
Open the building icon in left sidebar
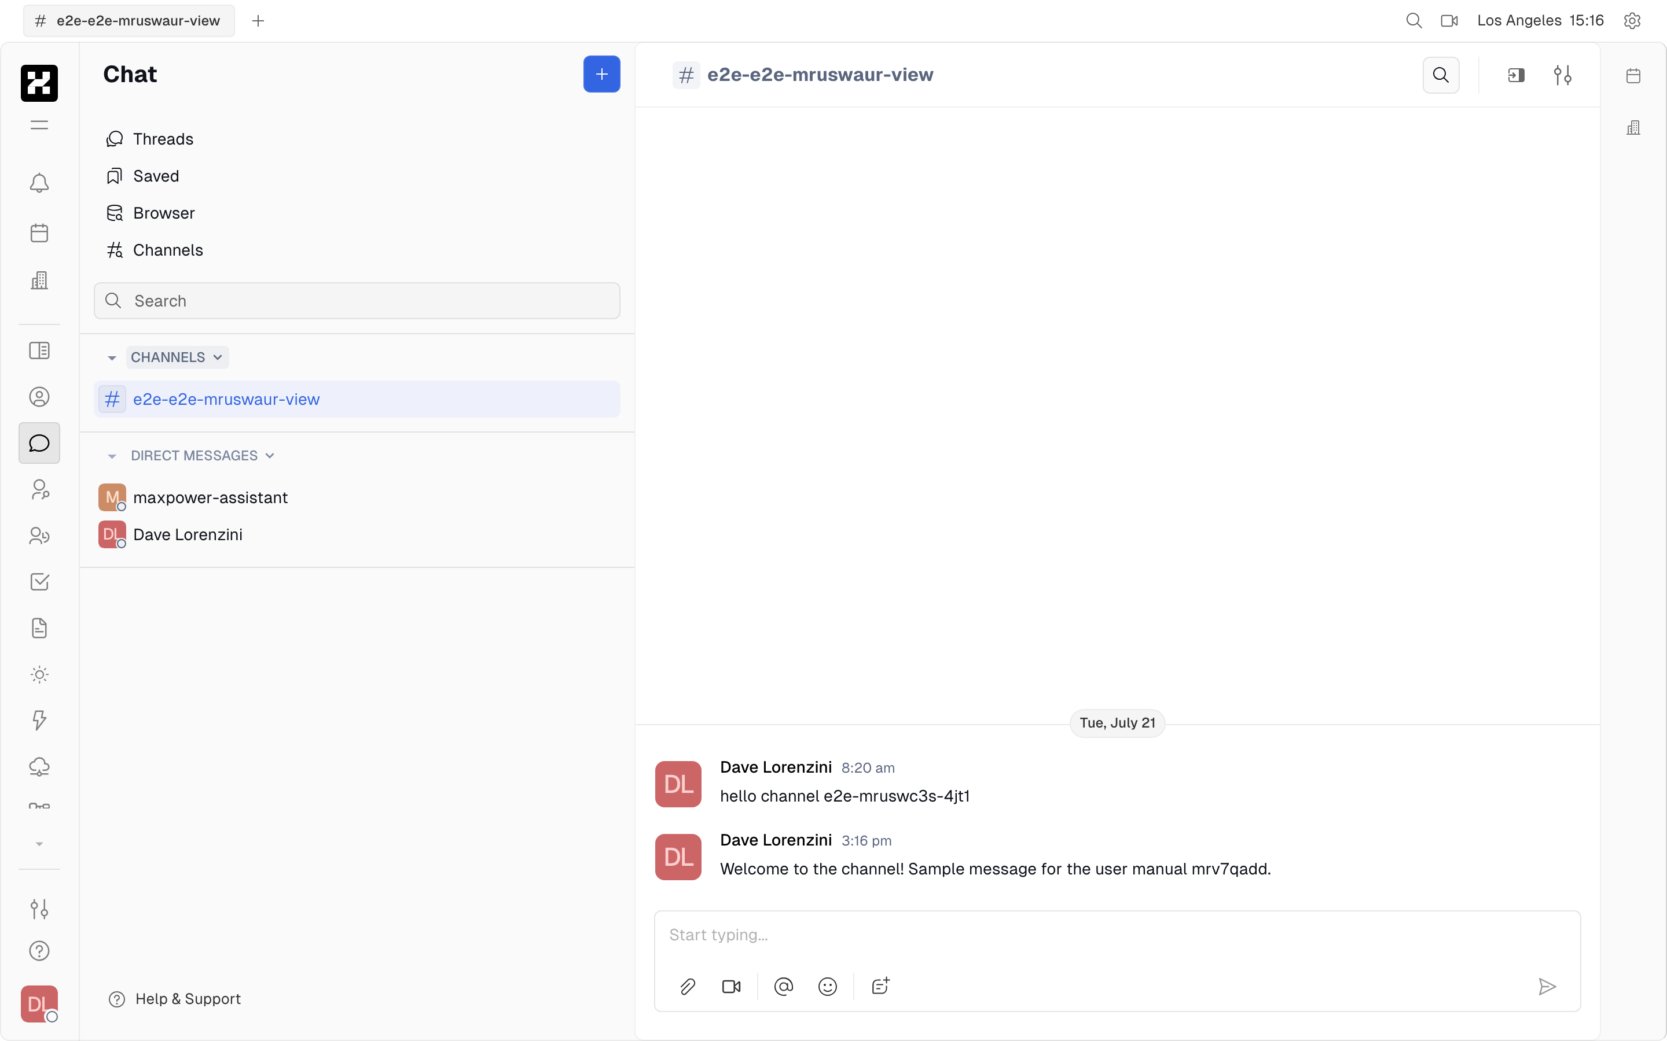click(39, 280)
